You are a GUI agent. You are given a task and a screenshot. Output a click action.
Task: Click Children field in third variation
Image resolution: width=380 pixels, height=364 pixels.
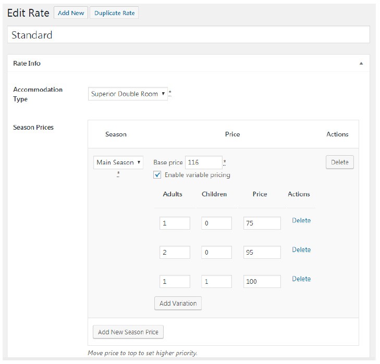tap(216, 282)
